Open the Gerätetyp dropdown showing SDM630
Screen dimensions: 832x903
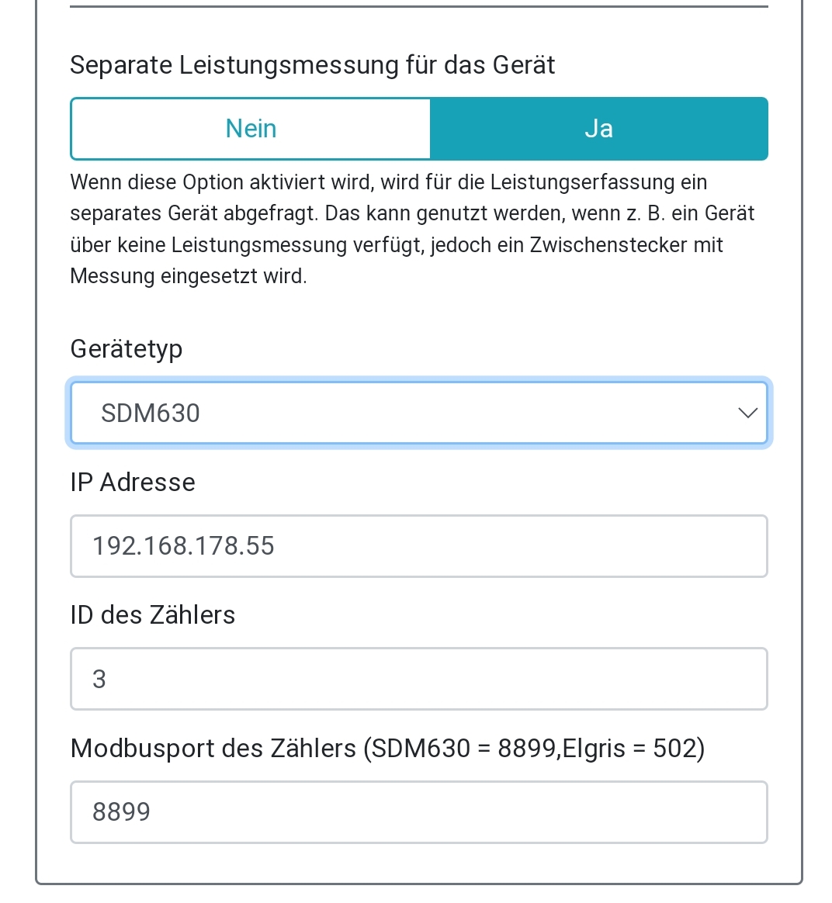[419, 413]
